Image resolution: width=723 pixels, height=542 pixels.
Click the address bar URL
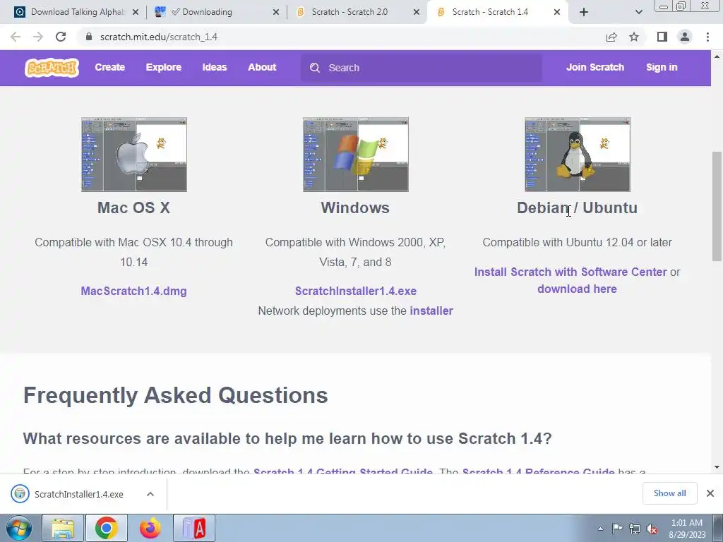[x=159, y=37]
